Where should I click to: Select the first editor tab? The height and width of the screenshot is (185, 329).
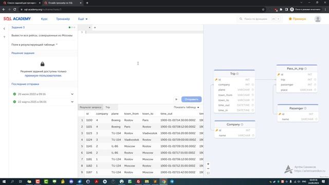coord(89,27)
